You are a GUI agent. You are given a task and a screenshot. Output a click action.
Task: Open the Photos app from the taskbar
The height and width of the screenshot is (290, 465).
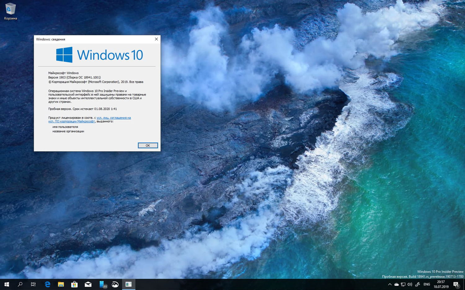[x=115, y=284]
